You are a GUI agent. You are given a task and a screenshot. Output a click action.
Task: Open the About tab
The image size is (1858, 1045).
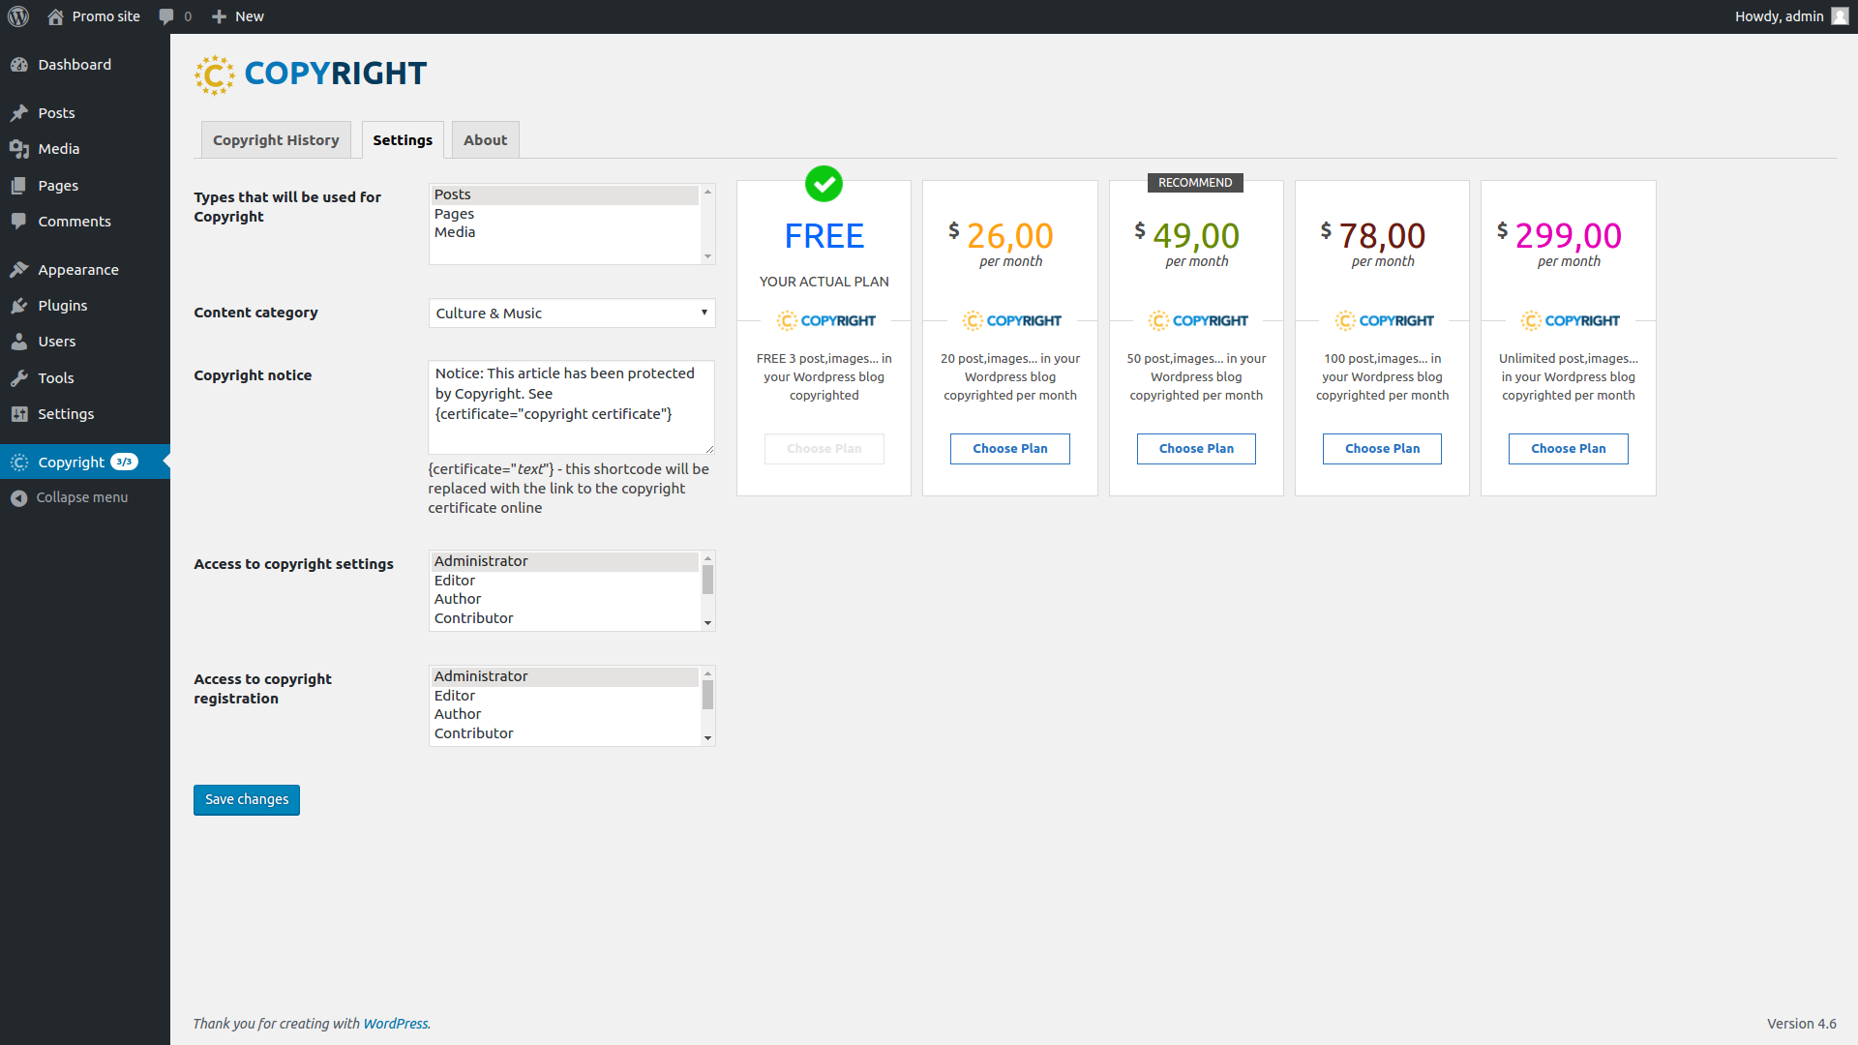[485, 140]
